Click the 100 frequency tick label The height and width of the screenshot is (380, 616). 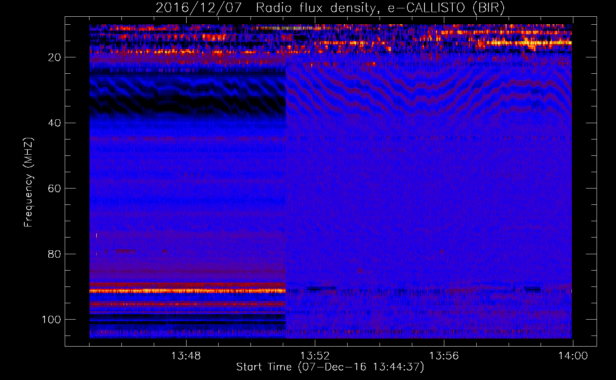point(51,320)
